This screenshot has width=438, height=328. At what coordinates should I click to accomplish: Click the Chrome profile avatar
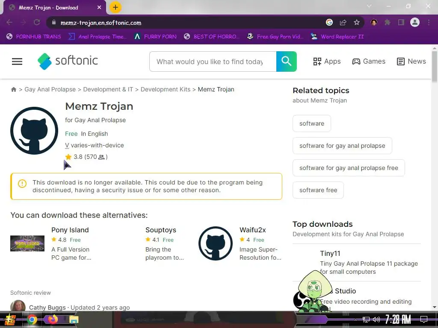coord(415,22)
